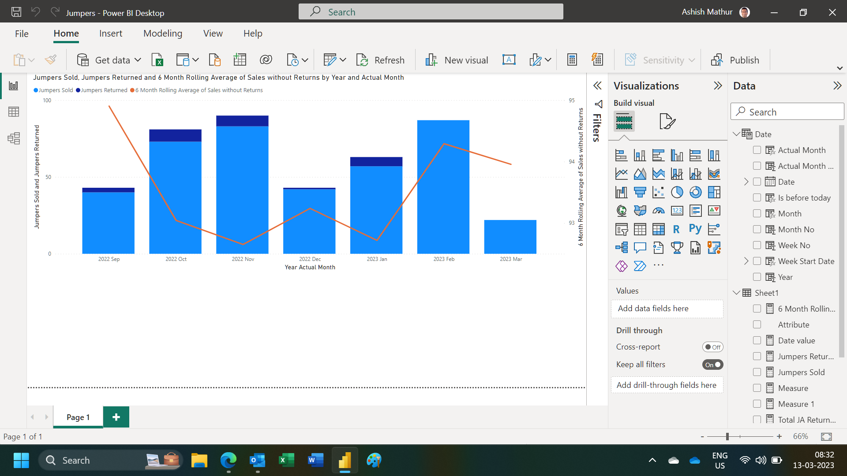Collapse the Sheet1 table in Data pane
847x476 pixels.
[736, 293]
